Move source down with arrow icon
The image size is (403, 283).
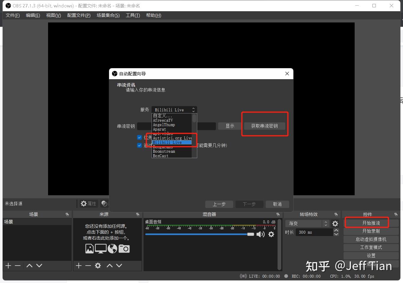coord(119,266)
